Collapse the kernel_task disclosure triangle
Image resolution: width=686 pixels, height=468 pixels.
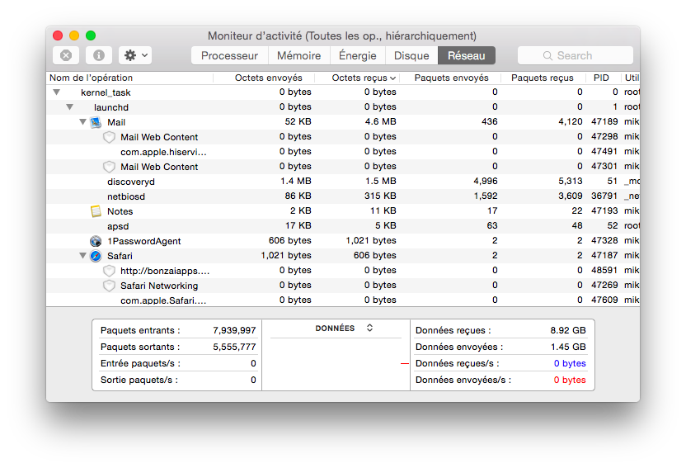pos(56,92)
